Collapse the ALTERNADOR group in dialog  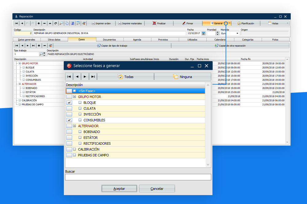[75, 126]
